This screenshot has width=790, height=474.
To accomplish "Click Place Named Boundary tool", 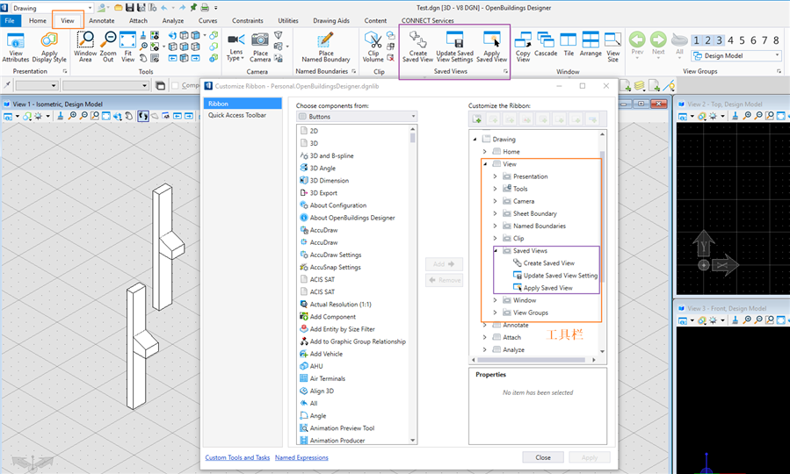I will coord(325,47).
